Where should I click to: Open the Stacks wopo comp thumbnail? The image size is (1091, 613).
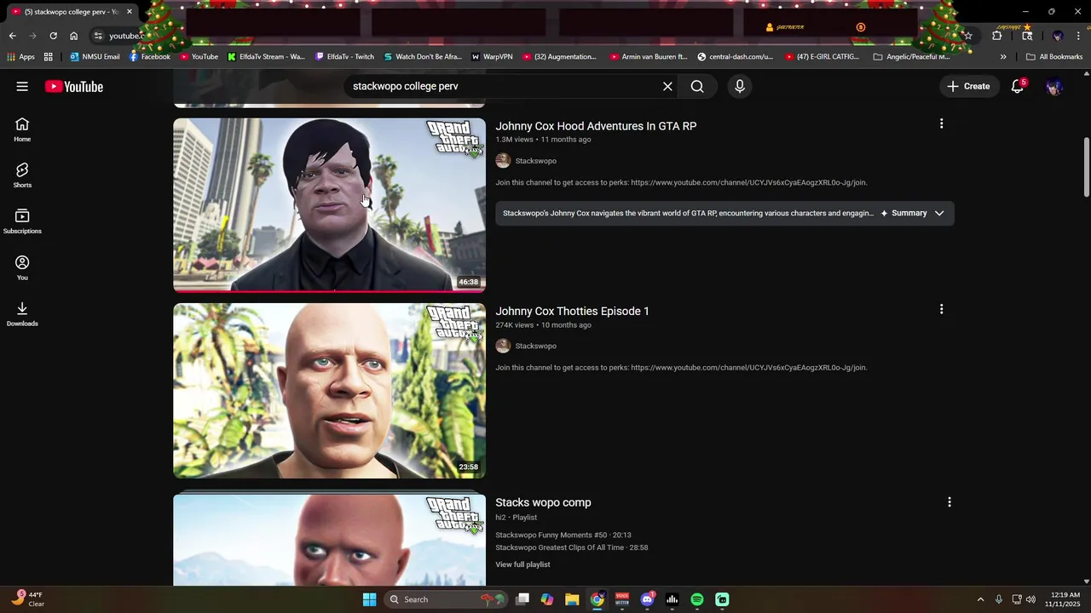click(x=329, y=540)
